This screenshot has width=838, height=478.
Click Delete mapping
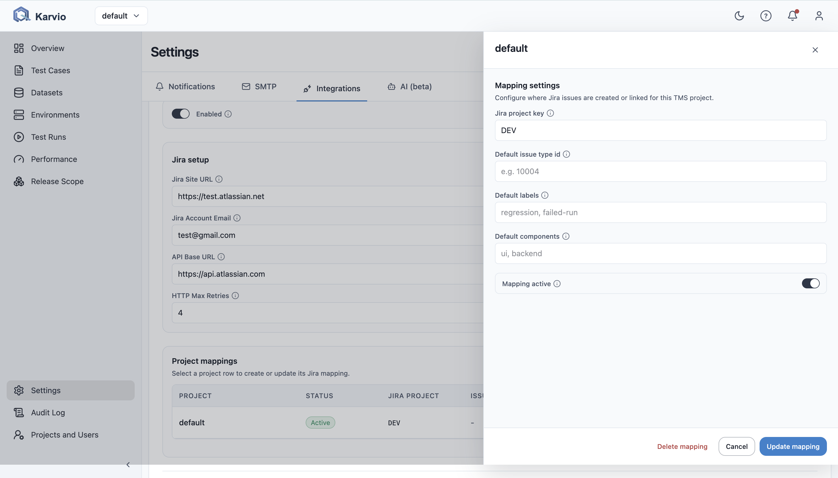(x=682, y=446)
